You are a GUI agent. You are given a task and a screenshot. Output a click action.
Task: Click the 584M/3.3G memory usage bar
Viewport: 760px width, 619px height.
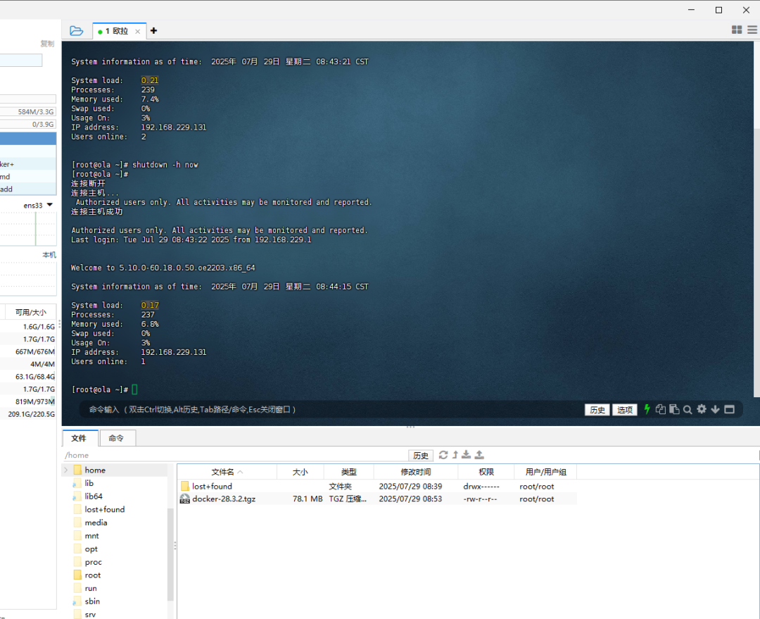tap(28, 111)
